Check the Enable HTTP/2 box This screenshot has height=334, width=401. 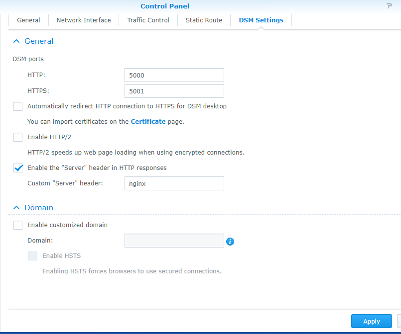(x=18, y=137)
